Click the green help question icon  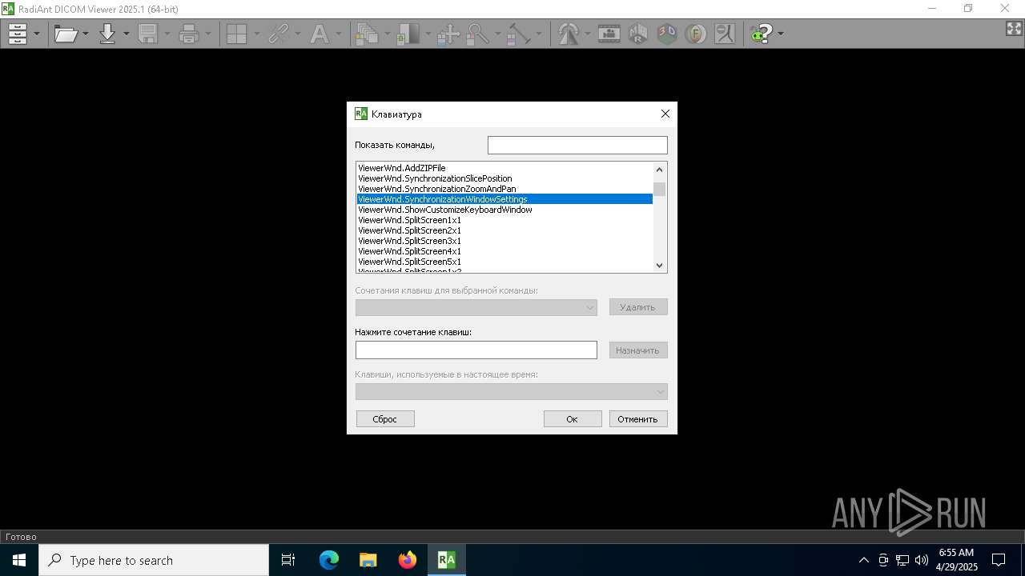pyautogui.click(x=762, y=34)
